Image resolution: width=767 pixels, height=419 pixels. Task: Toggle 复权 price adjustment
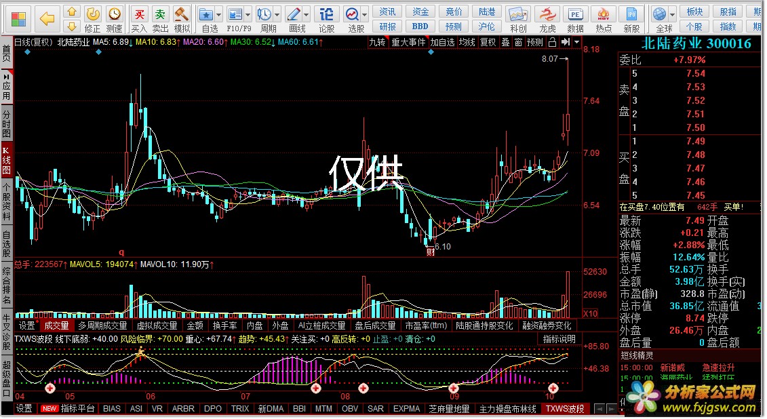[488, 43]
